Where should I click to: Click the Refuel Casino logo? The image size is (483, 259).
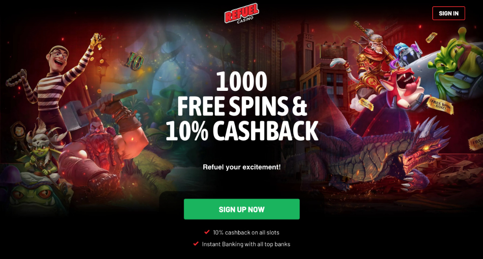pyautogui.click(x=241, y=13)
